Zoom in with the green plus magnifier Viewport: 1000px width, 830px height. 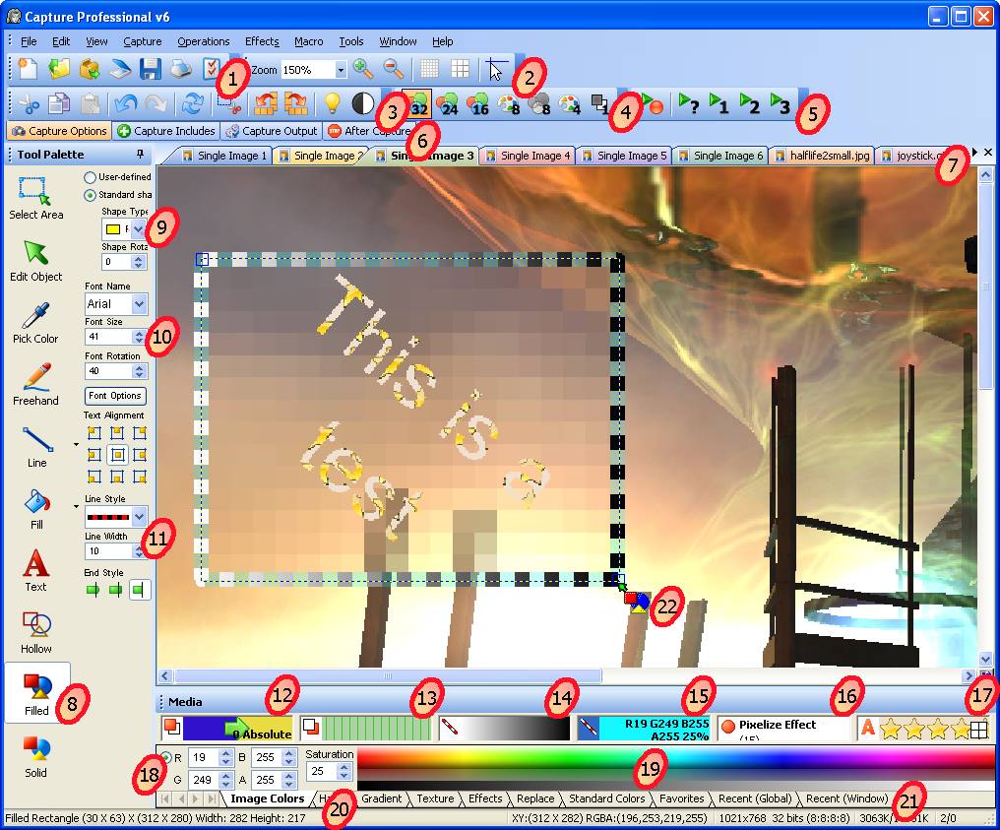363,69
